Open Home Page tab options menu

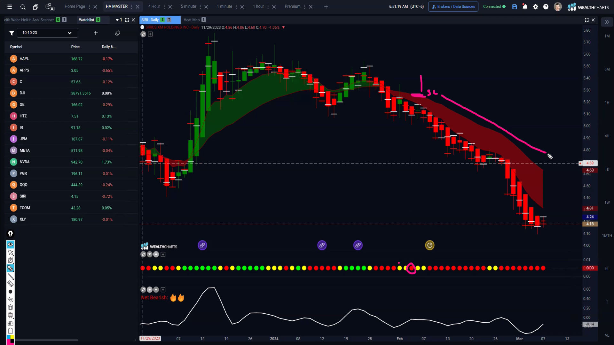[89, 7]
